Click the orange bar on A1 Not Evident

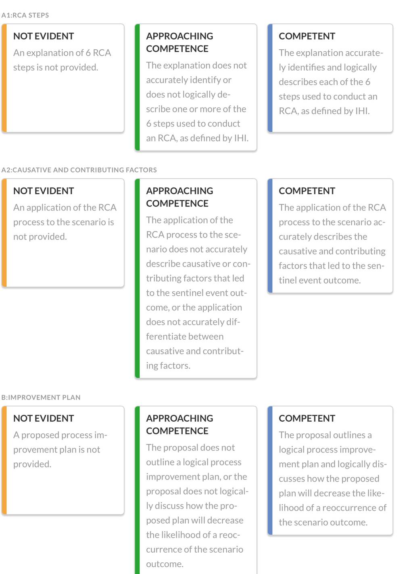[4, 78]
